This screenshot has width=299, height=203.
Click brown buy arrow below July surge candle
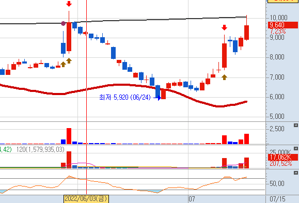pos(224,77)
